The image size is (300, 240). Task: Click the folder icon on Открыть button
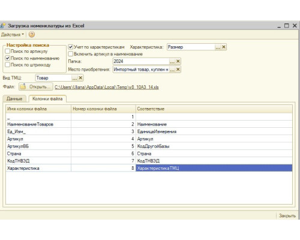(x=23, y=86)
